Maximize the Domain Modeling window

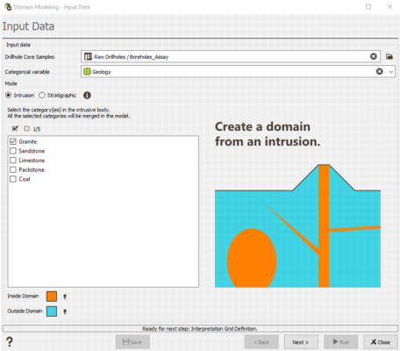click(368, 7)
